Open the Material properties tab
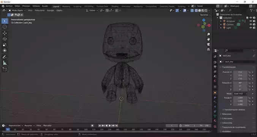This screenshot has height=137, width=257. click(215, 121)
